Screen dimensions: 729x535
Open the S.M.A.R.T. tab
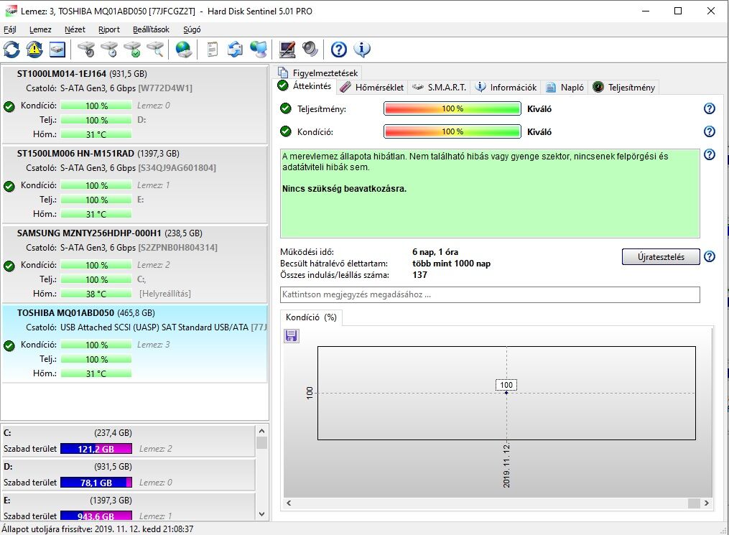tap(440, 88)
